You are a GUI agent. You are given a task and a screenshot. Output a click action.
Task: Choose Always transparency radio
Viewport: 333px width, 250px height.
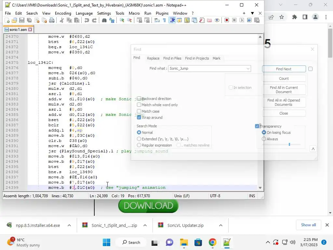[264, 139]
